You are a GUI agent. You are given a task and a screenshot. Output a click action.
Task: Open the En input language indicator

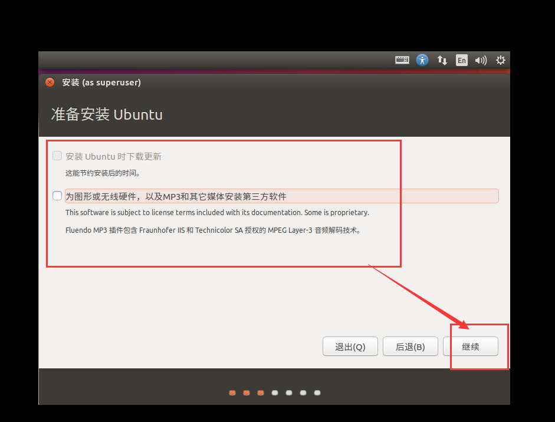pyautogui.click(x=462, y=60)
